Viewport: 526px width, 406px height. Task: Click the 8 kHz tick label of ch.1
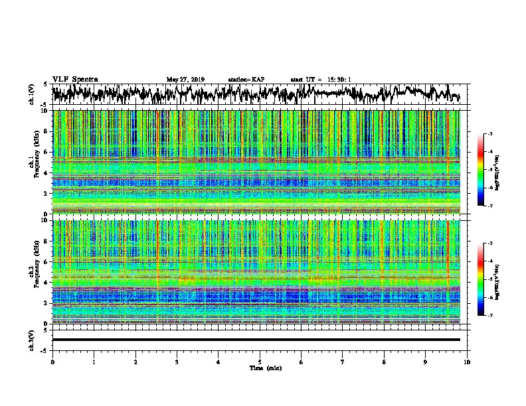pyautogui.click(x=46, y=131)
